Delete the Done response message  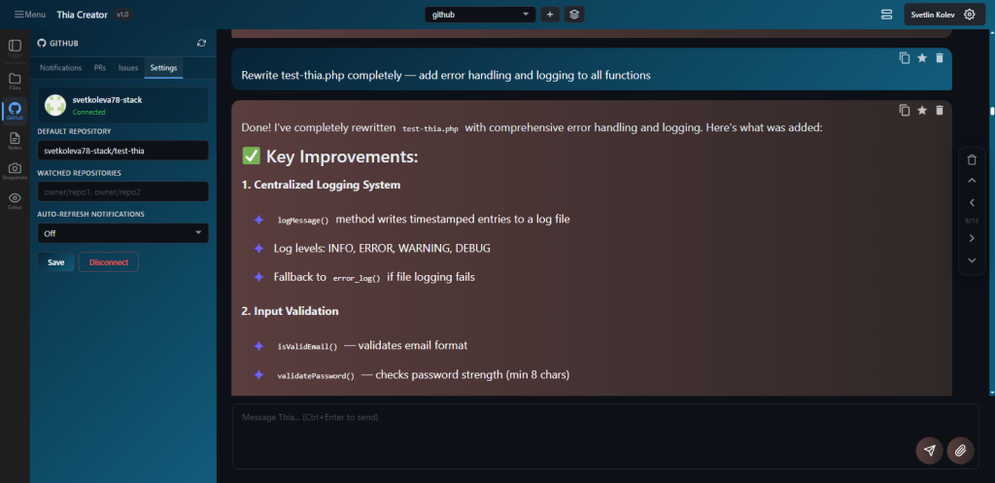tap(940, 110)
